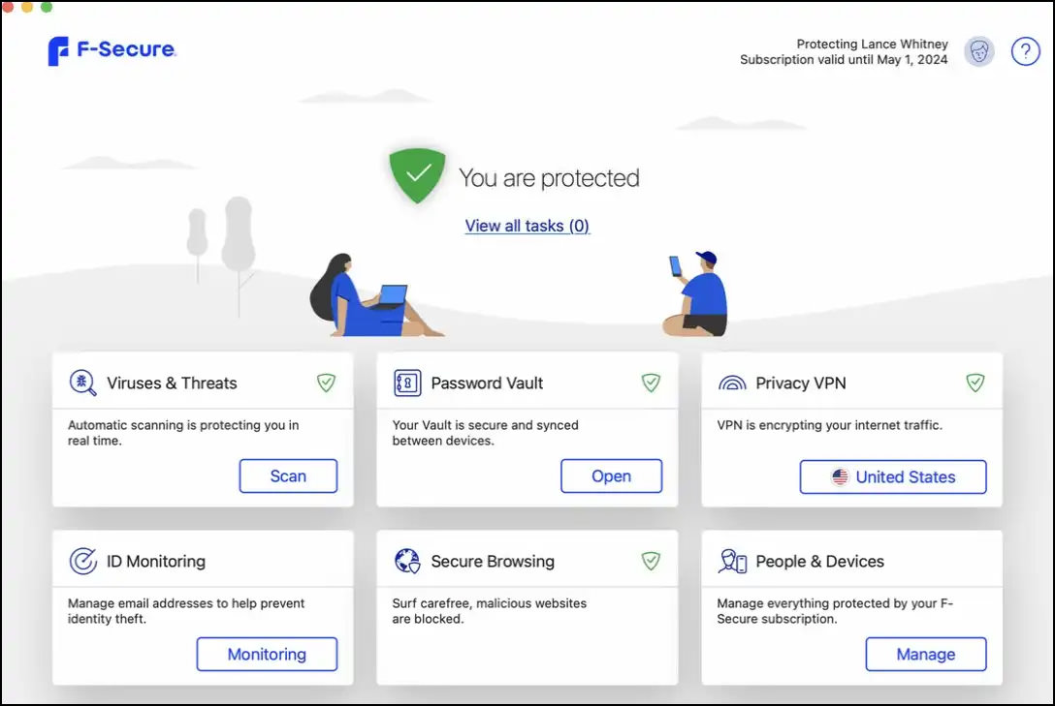The image size is (1055, 706).
Task: Click the United States flag icon
Action: pyautogui.click(x=840, y=476)
